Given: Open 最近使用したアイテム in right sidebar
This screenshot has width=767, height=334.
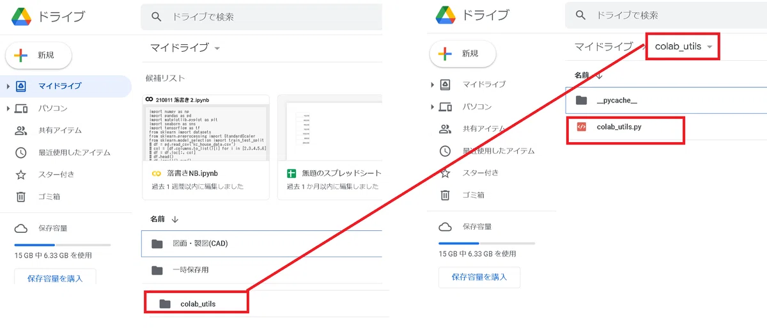Looking at the screenshot, I should click(x=499, y=151).
